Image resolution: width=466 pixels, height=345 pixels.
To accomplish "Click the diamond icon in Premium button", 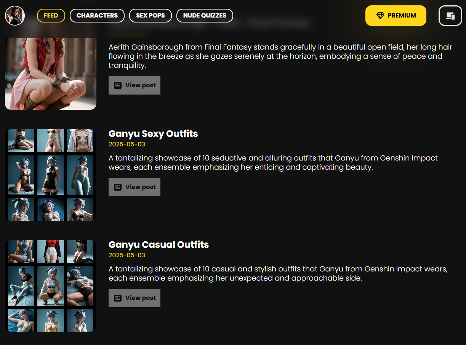I will pyautogui.click(x=380, y=16).
